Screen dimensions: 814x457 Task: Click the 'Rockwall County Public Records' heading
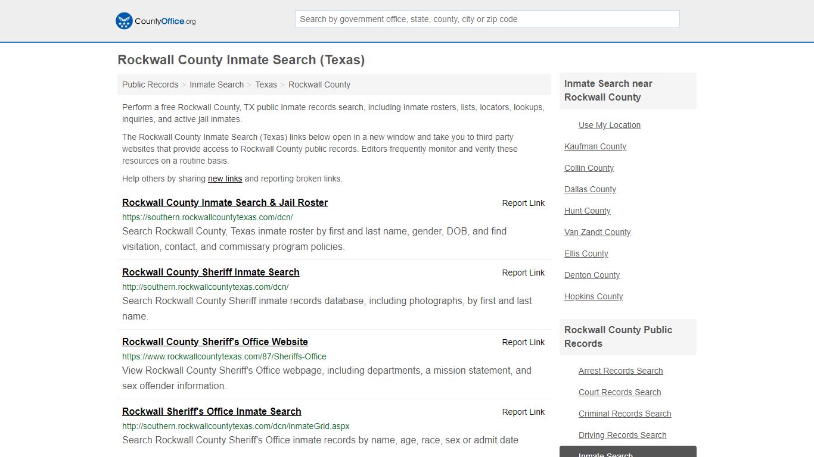(618, 337)
